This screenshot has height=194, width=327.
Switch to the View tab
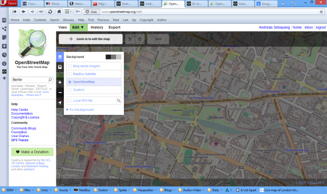pyautogui.click(x=63, y=27)
